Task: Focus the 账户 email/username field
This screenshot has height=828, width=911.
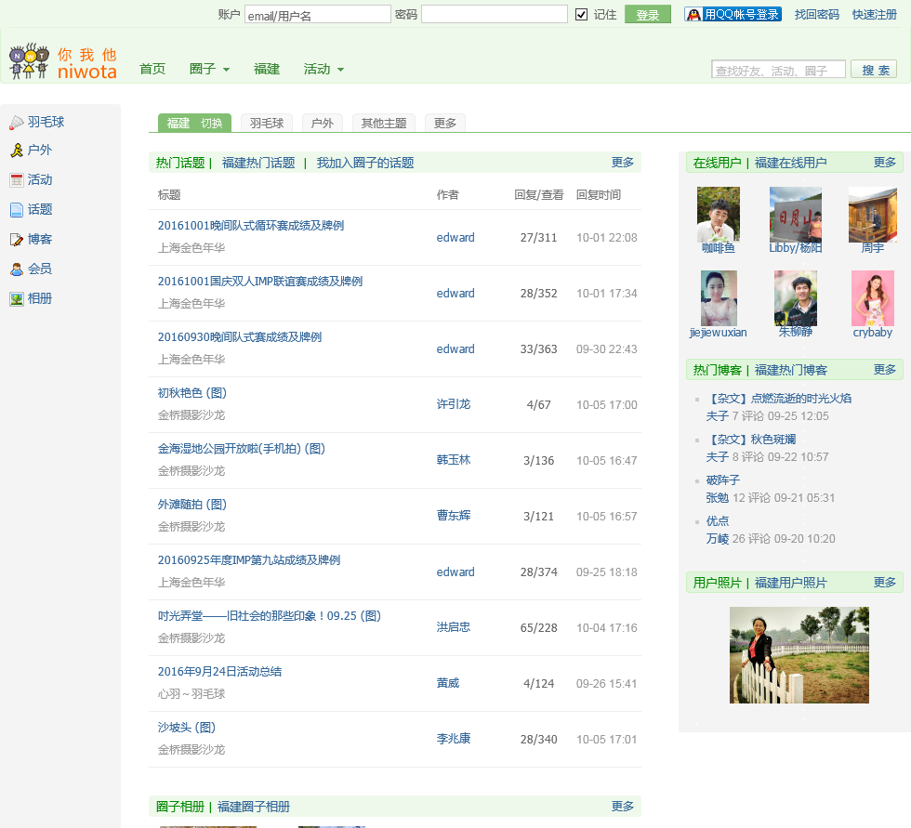Action: point(318,15)
